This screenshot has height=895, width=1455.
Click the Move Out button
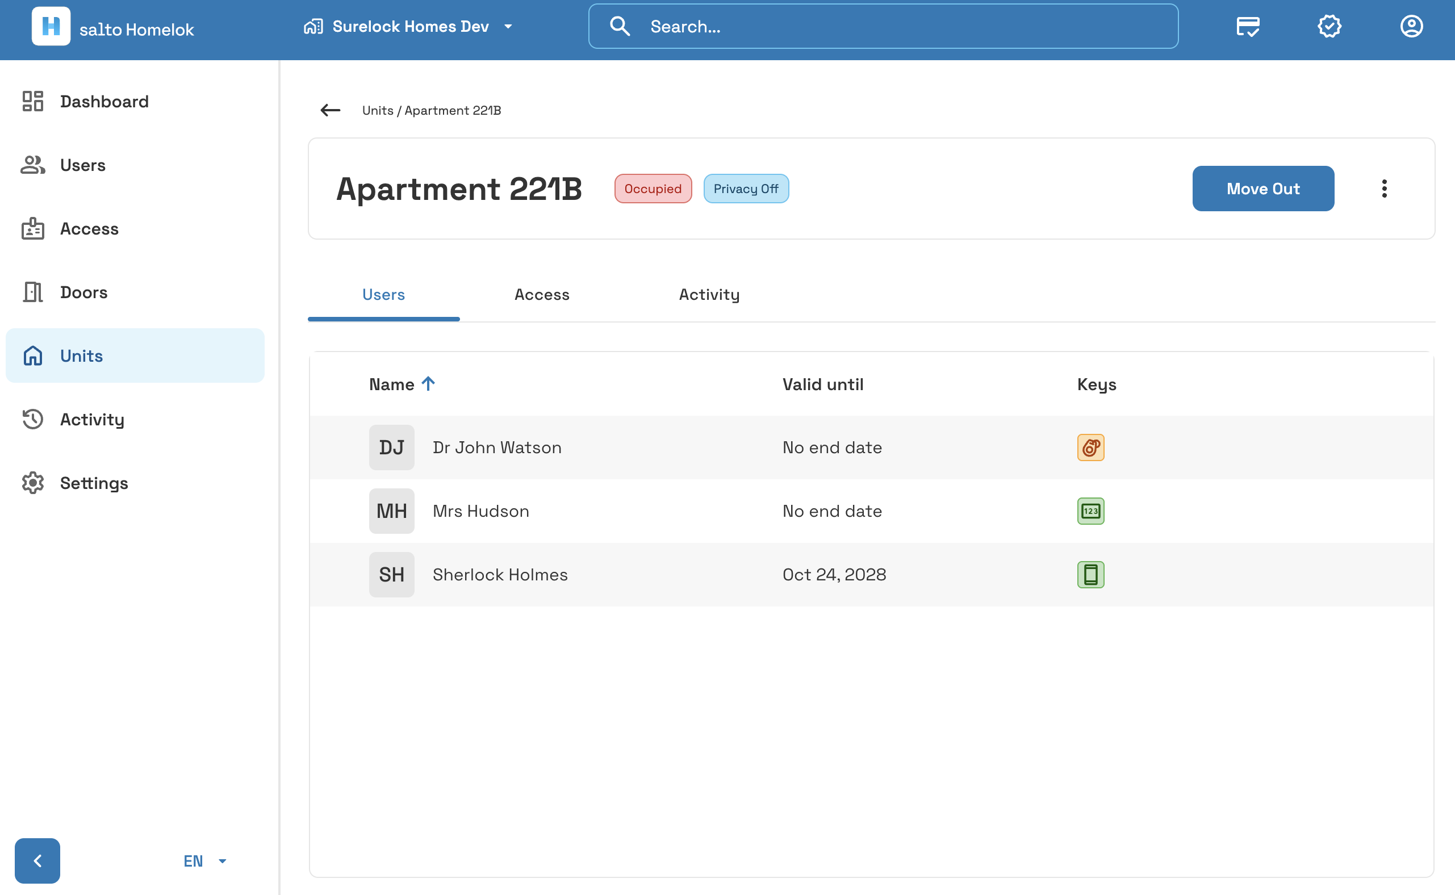1263,189
